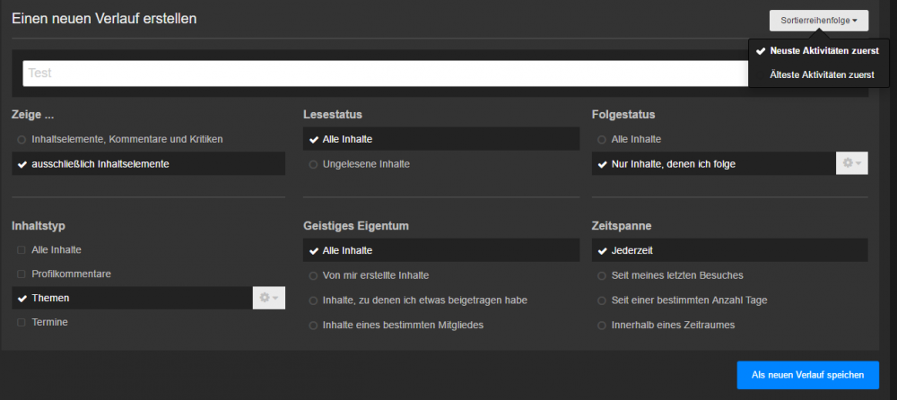Select ausschließlich Inhaltselemente option
This screenshot has height=400, width=897.
click(x=100, y=164)
